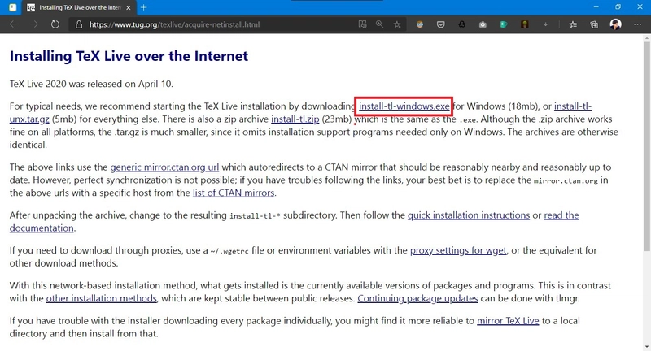
Task: Focus the URL address bar
Action: [x=216, y=24]
